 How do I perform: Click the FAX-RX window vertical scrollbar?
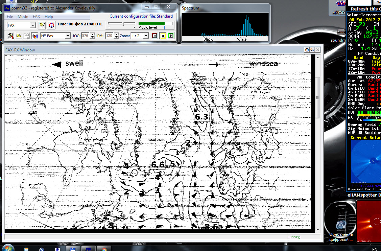click(x=317, y=98)
